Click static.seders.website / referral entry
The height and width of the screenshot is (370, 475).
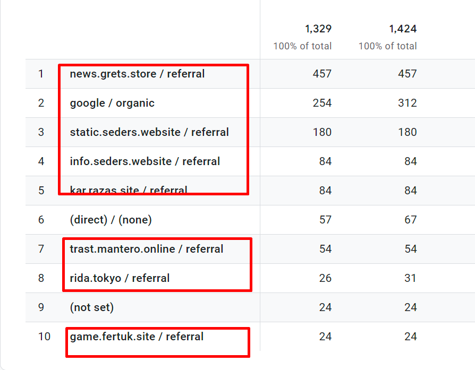149,132
